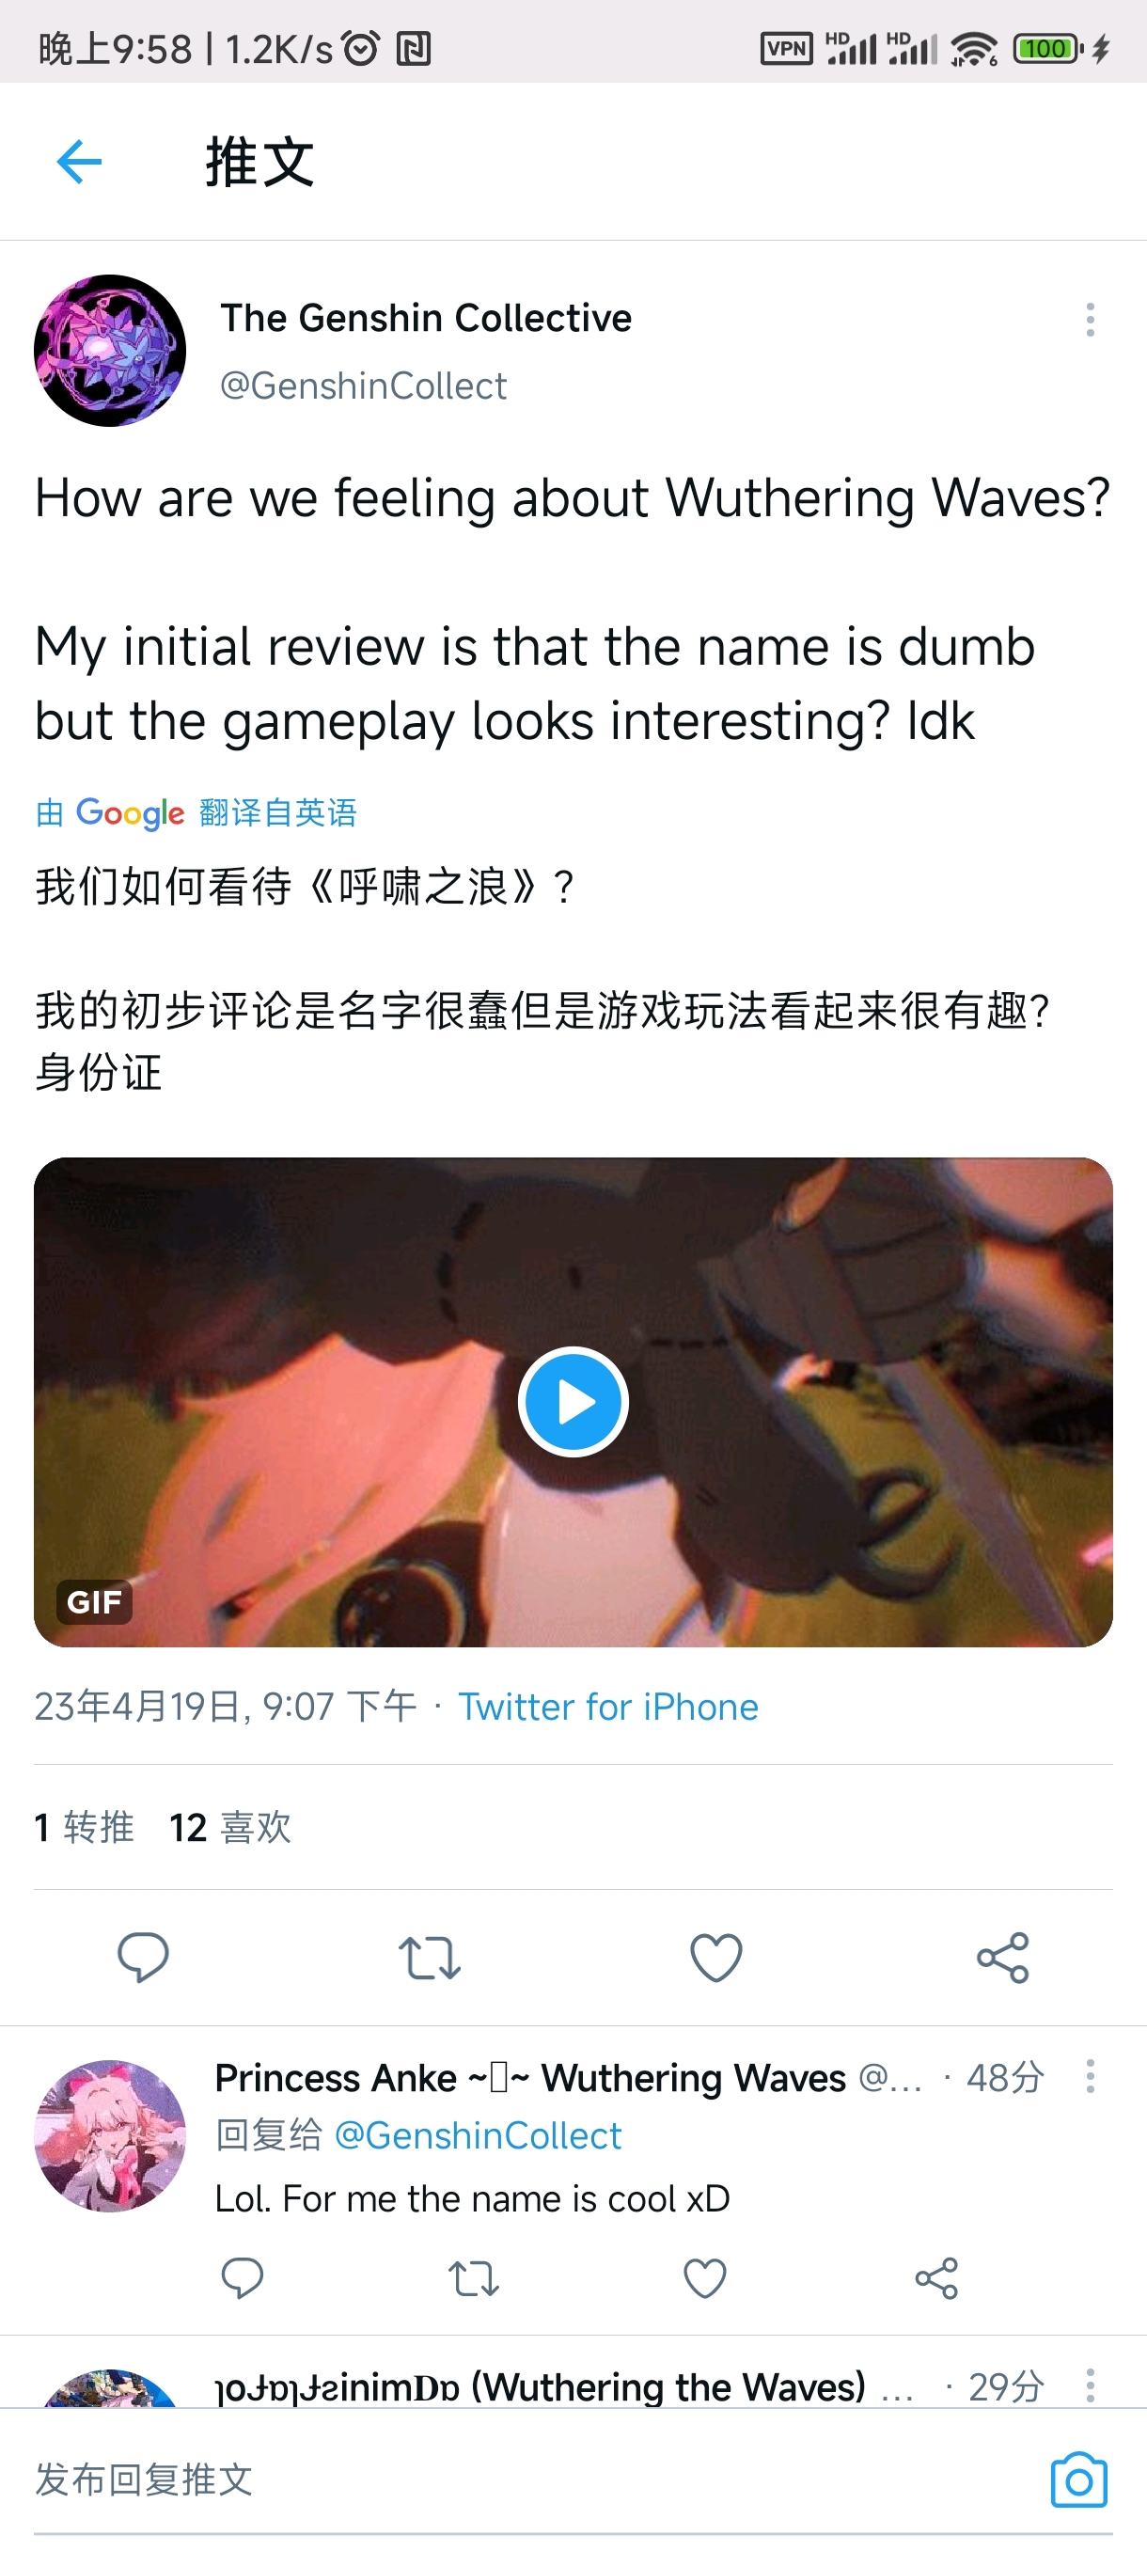Share Princess Anke's reply
Screen dimensions: 1147x2550
[936, 2277]
